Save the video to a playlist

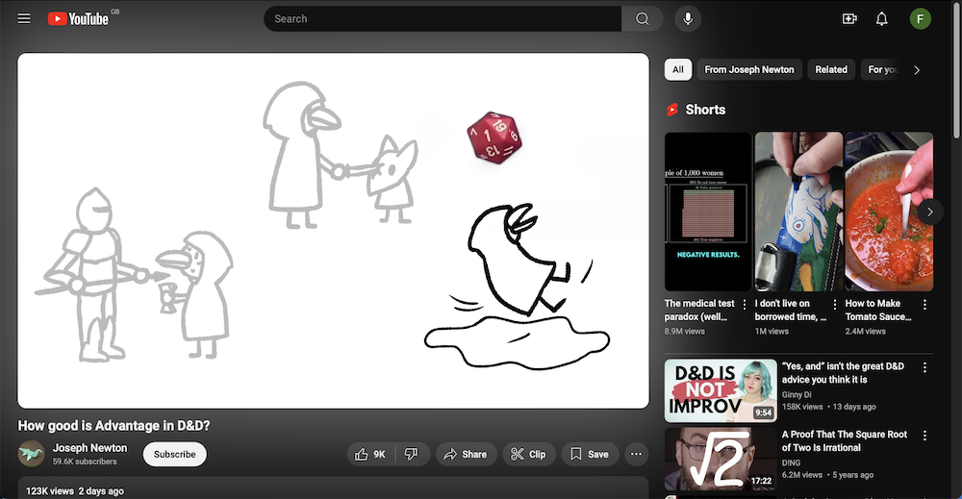coord(589,454)
